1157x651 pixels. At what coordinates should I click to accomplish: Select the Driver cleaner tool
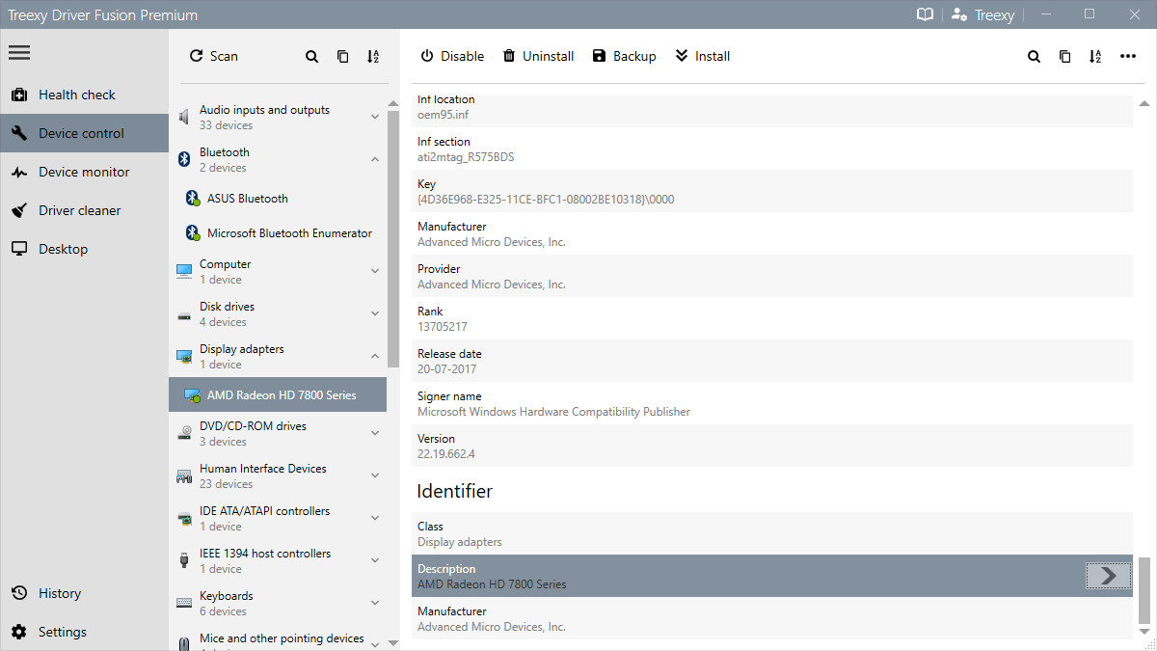[x=78, y=210]
